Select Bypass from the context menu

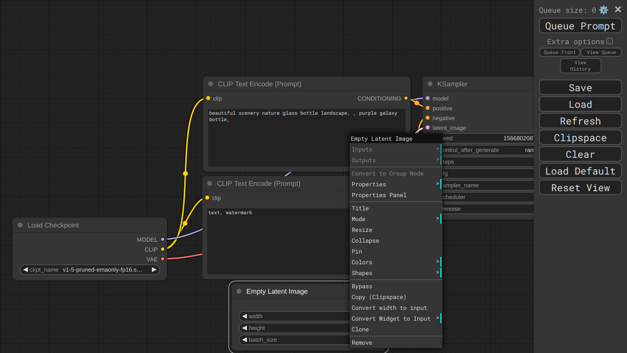point(362,286)
